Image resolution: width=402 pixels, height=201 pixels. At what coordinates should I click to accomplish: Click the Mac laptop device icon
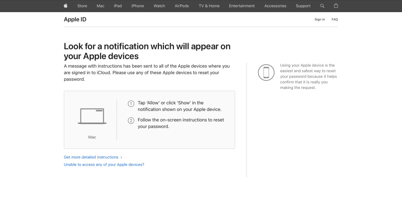coord(92,116)
